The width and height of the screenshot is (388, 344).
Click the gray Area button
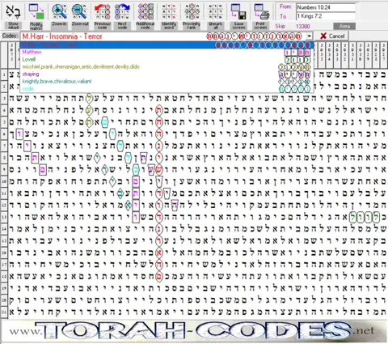pos(344,26)
